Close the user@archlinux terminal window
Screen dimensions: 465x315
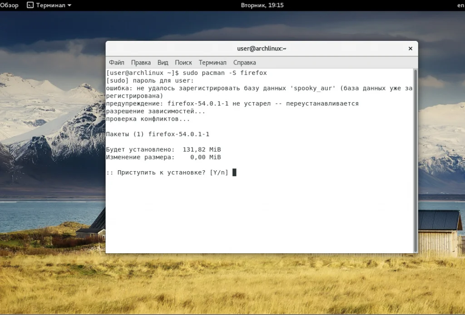[410, 49]
